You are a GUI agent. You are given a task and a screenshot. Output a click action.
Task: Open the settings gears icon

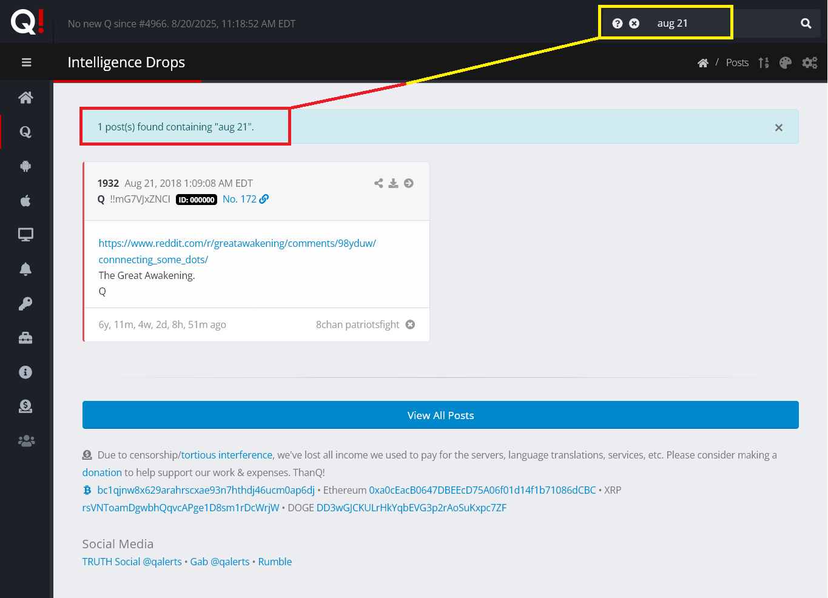tap(810, 62)
